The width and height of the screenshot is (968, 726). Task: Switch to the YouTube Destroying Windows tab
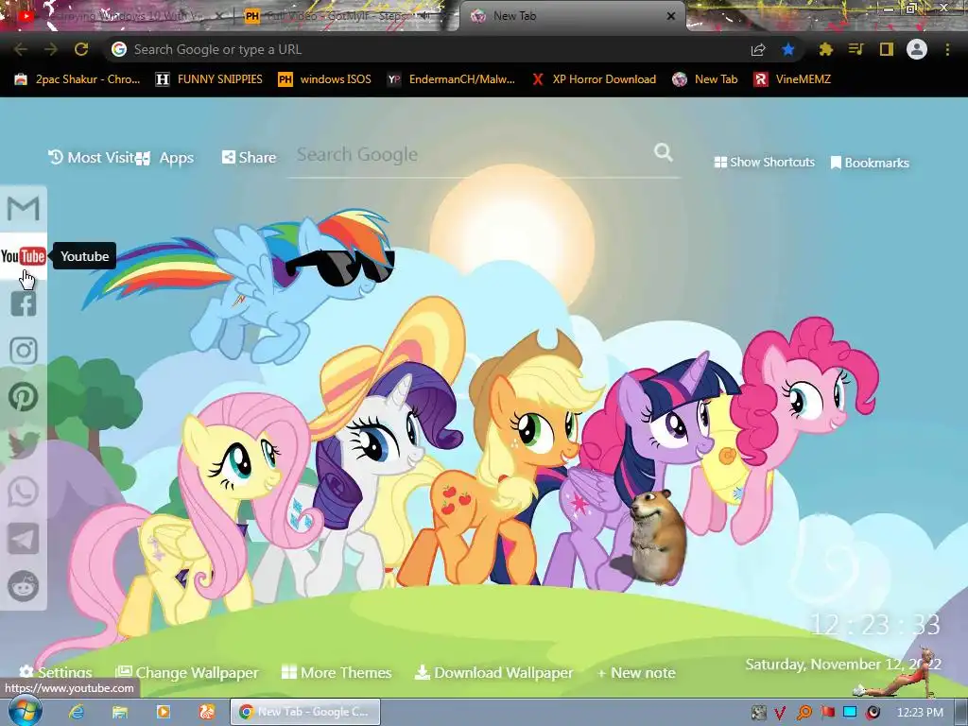coord(117,16)
